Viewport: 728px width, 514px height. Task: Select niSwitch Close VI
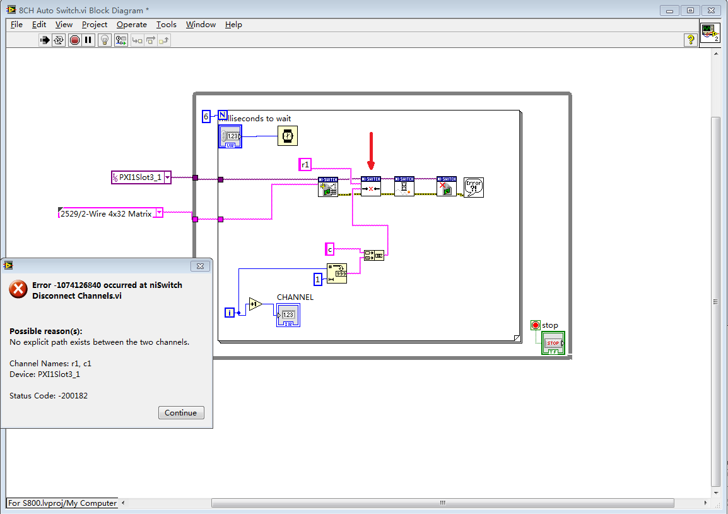[x=447, y=186]
